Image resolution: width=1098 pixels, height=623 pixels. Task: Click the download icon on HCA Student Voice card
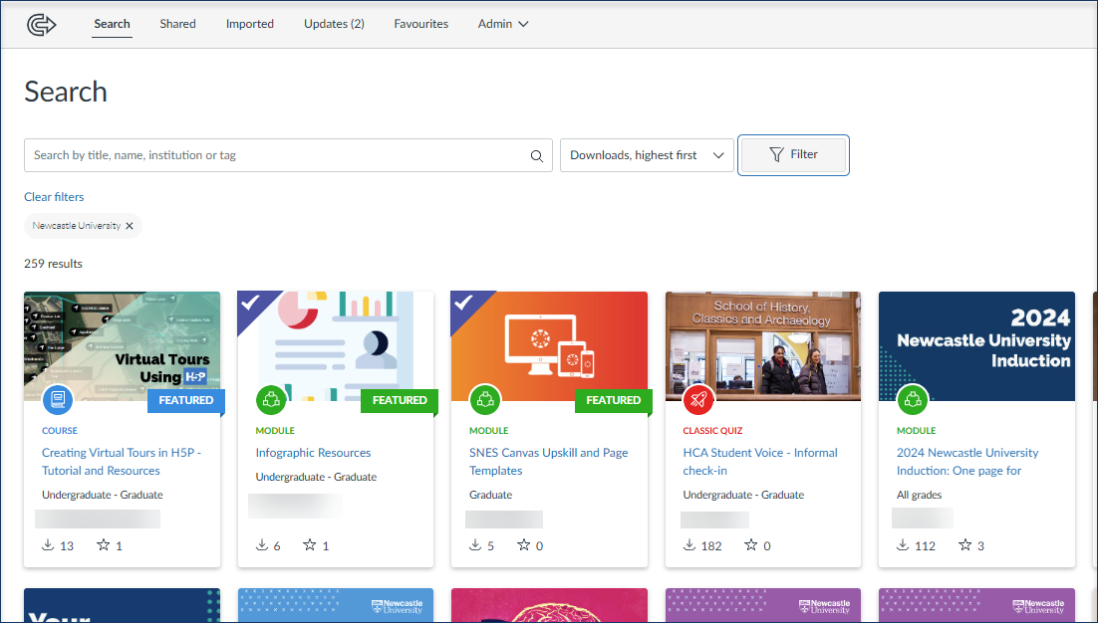click(x=689, y=544)
